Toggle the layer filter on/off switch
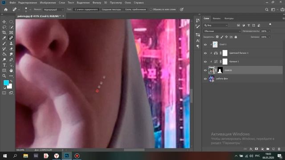The width and height of the screenshot is (285, 160). coord(270,25)
